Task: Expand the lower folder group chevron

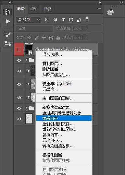Action: point(26,108)
